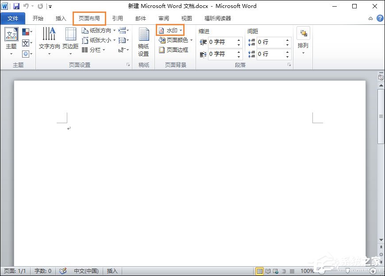Image resolution: width=385 pixels, height=276 pixels.
Task: Open 稿纸设置 settings
Action: pyautogui.click(x=143, y=42)
